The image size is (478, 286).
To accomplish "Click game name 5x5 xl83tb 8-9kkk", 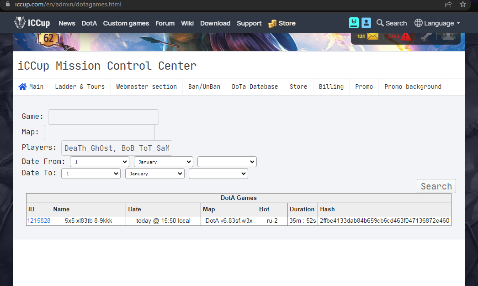I will point(88,221).
